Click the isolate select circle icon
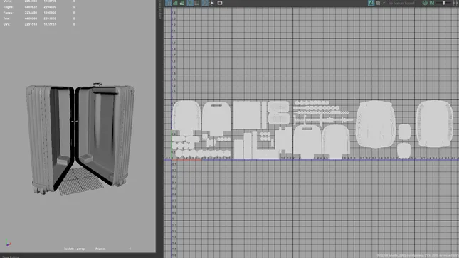Viewport: 459px width, 258px height. (212, 3)
